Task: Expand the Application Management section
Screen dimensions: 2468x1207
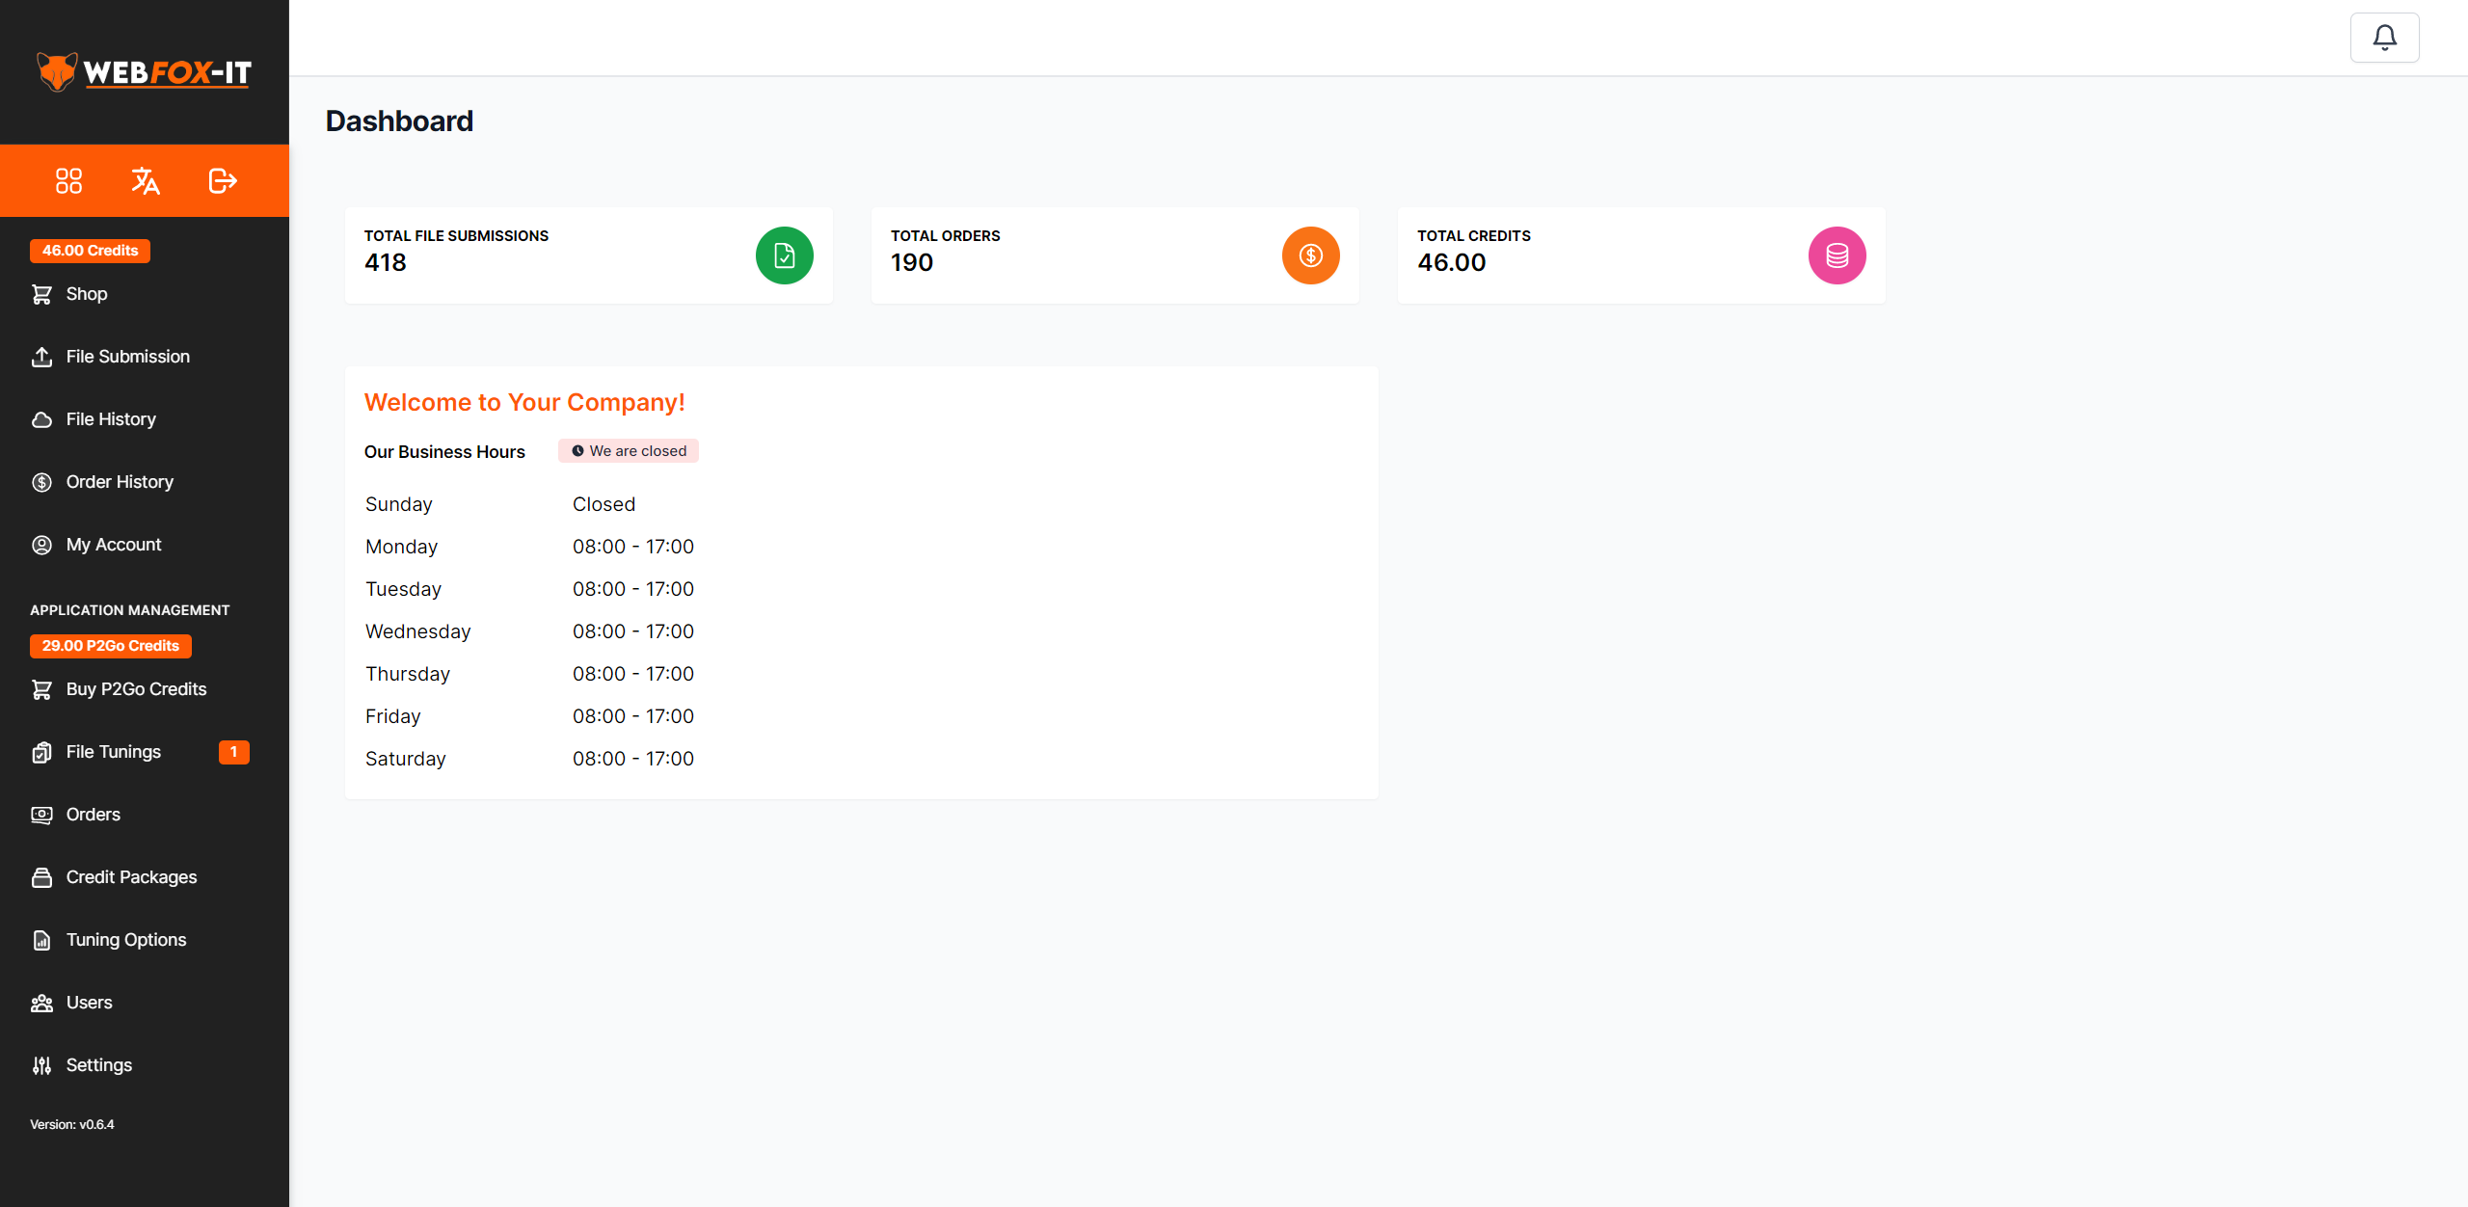Action: click(131, 609)
